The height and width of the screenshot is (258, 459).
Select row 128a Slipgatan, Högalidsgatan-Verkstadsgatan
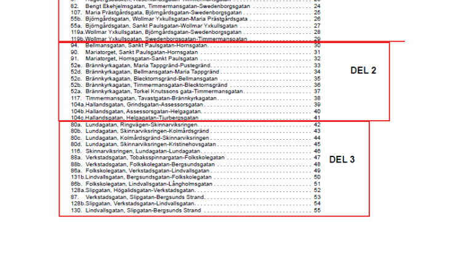196,190
